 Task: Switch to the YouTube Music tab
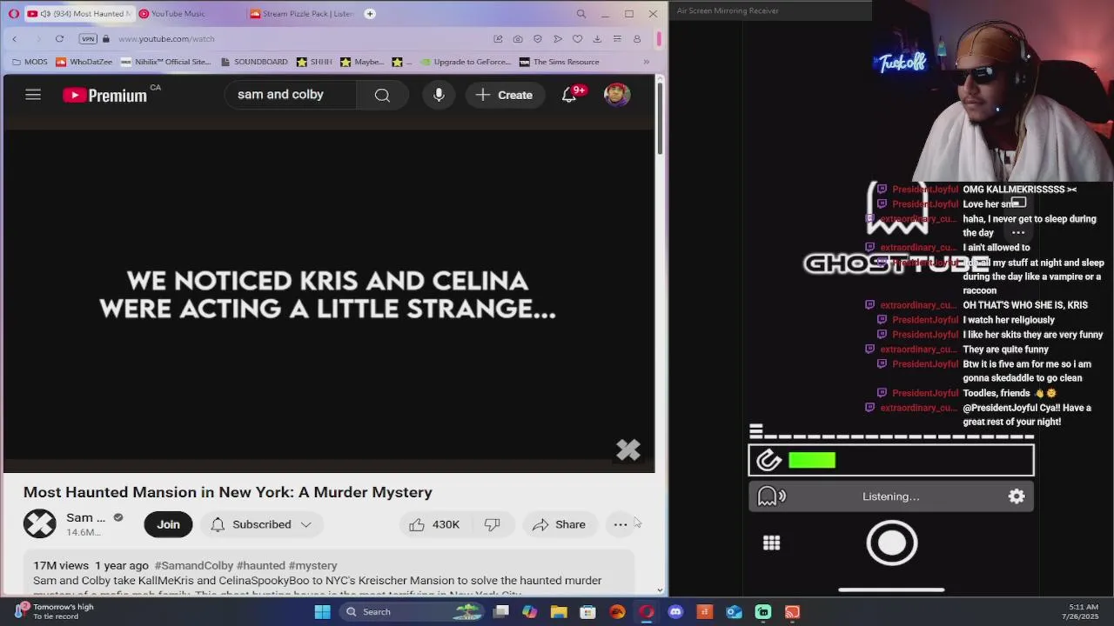(x=178, y=14)
